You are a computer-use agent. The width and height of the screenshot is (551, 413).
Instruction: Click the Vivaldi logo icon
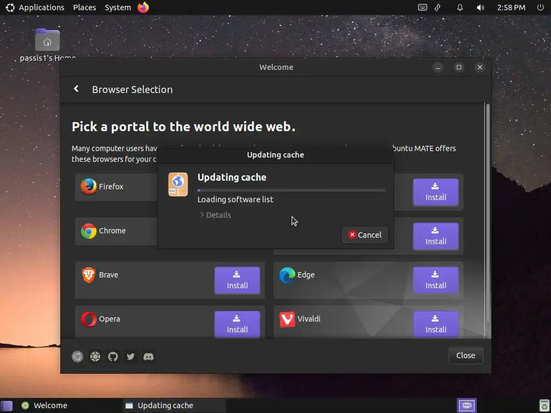tap(287, 319)
